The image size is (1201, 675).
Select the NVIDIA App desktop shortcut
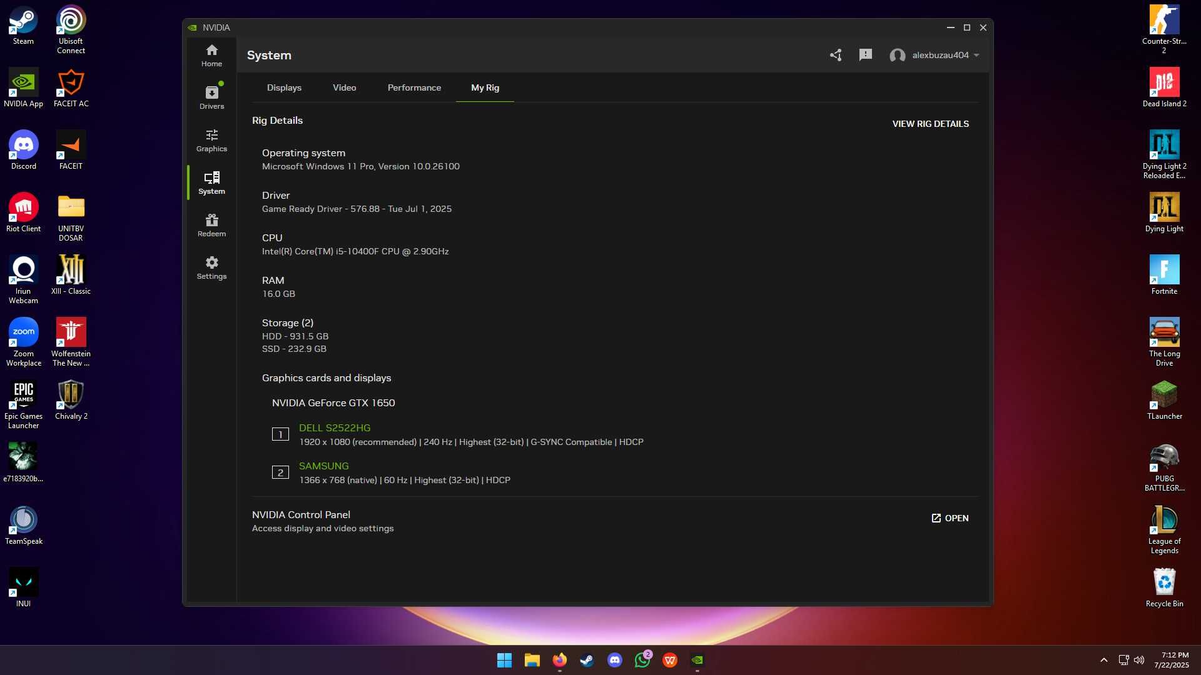pos(24,89)
